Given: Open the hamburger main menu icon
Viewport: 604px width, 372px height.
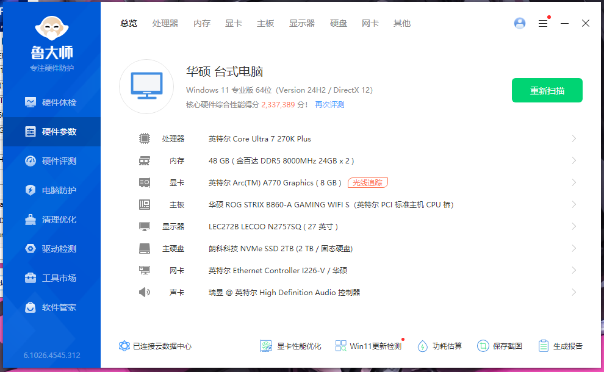Looking at the screenshot, I should coord(543,24).
